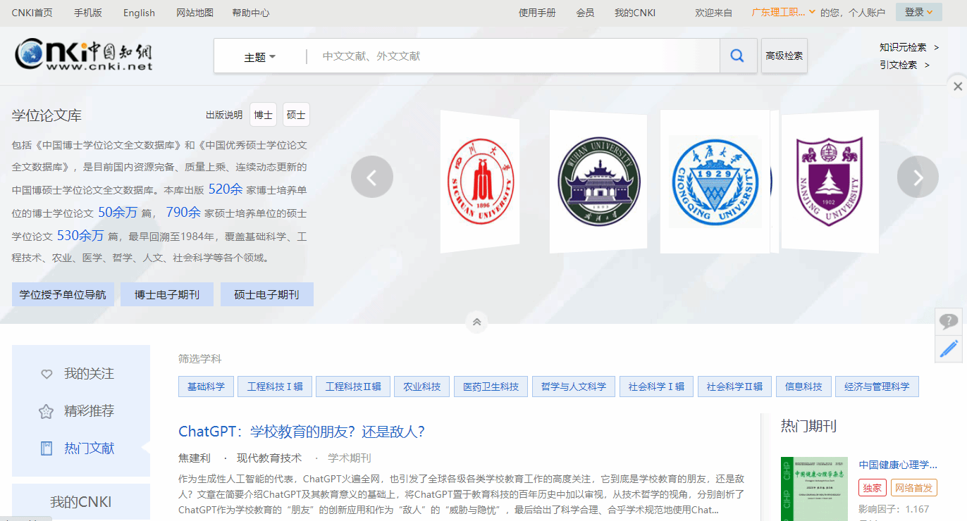
Task: Click journal 现代教育技术
Action: (269, 458)
